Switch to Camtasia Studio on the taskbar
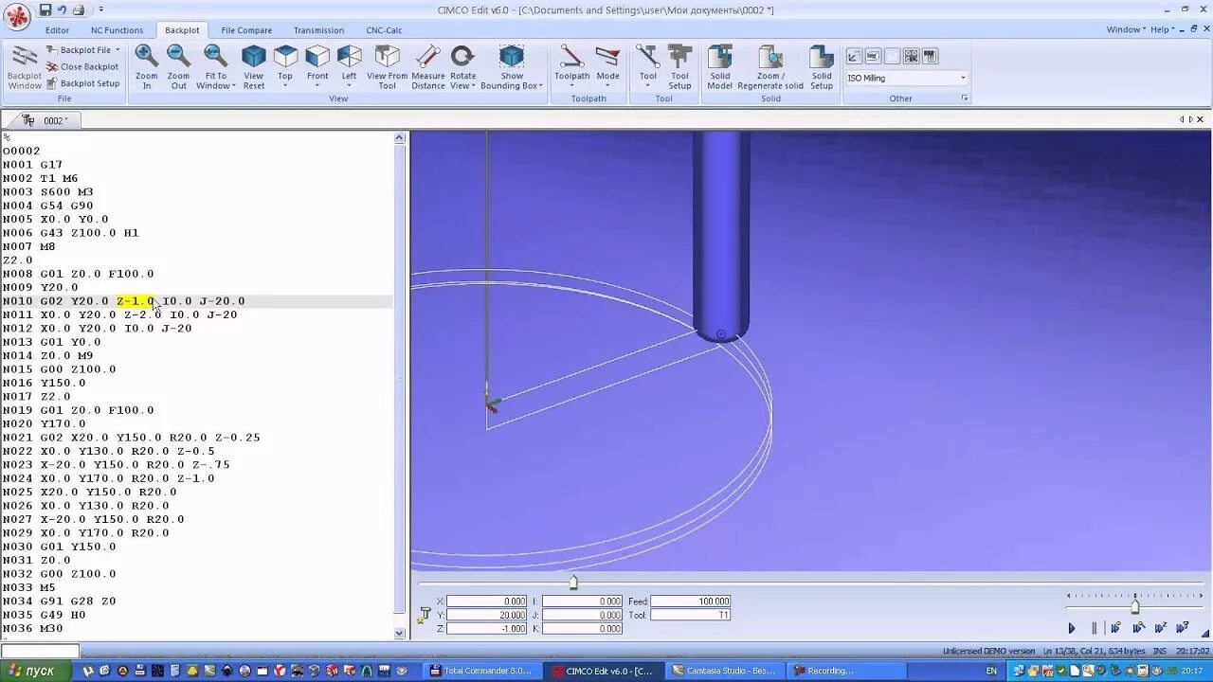The width and height of the screenshot is (1213, 682). point(723,671)
